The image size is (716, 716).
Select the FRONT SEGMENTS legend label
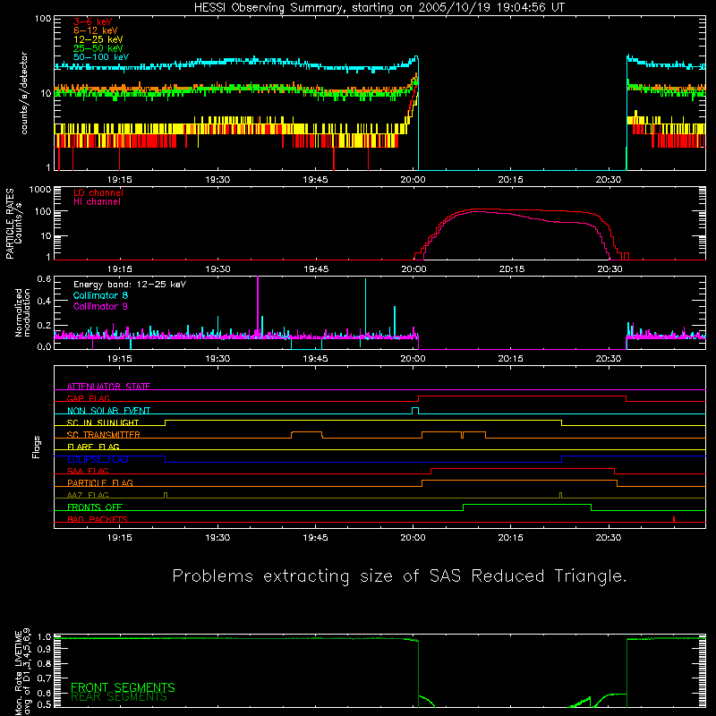pos(123,687)
